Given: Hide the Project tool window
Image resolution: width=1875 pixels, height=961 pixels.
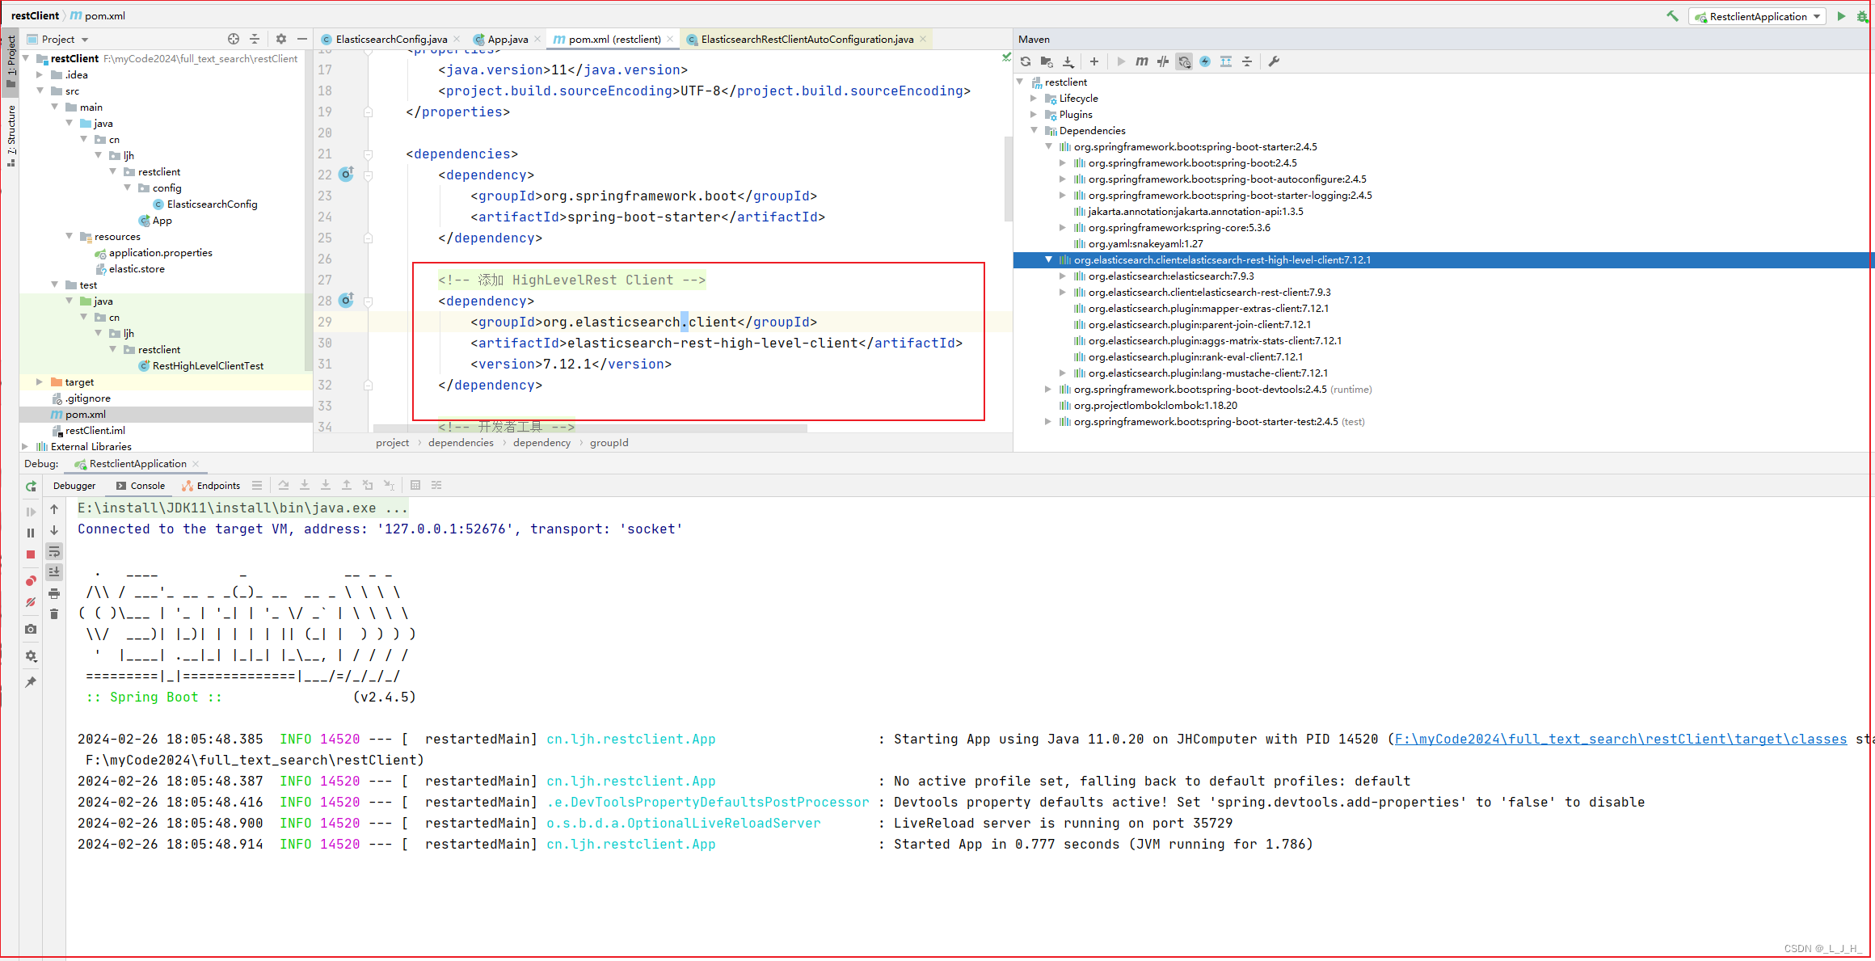Looking at the screenshot, I should (302, 39).
